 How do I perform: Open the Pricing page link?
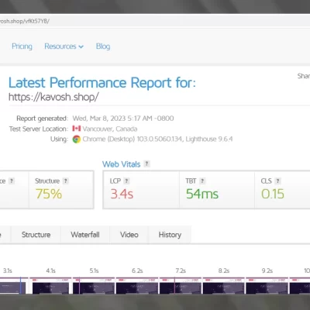[22, 46]
